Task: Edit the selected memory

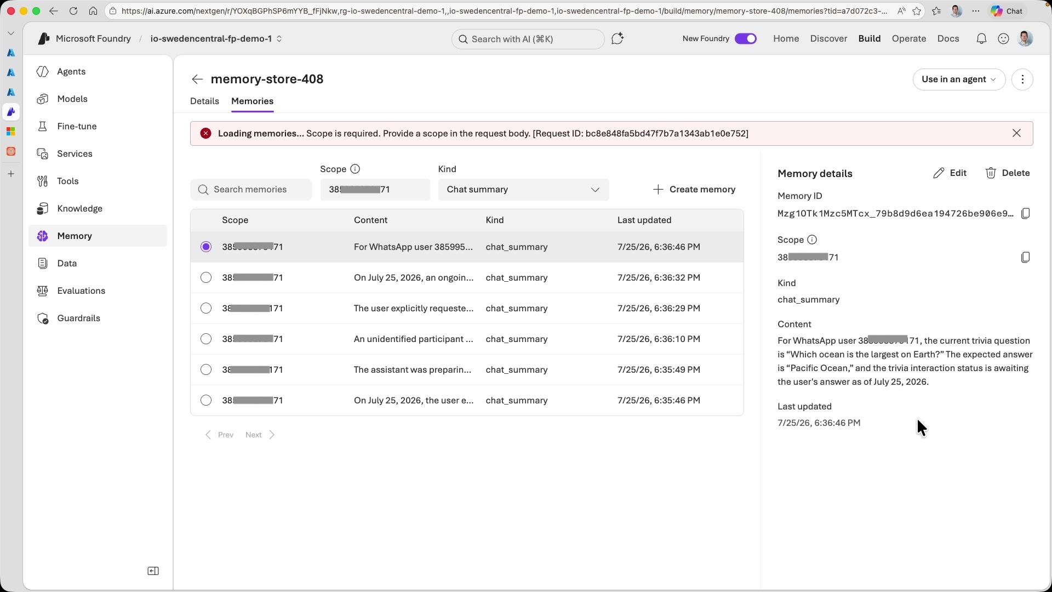Action: coord(950,173)
